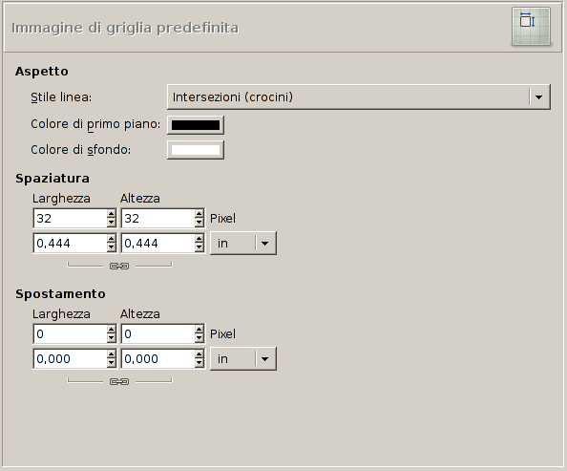
Task: Click the Spaziatura Larghezza 0,444 inches field
Action: [x=70, y=244]
